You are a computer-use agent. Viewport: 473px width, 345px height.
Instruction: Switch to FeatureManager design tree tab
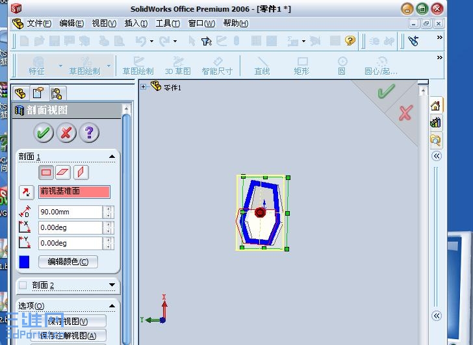(x=20, y=93)
